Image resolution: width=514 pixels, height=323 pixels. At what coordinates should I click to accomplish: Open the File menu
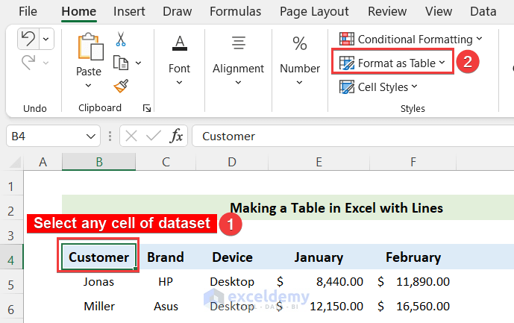coord(28,11)
